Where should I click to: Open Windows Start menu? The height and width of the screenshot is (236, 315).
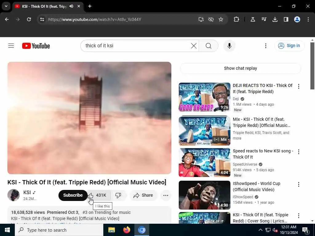(7, 230)
